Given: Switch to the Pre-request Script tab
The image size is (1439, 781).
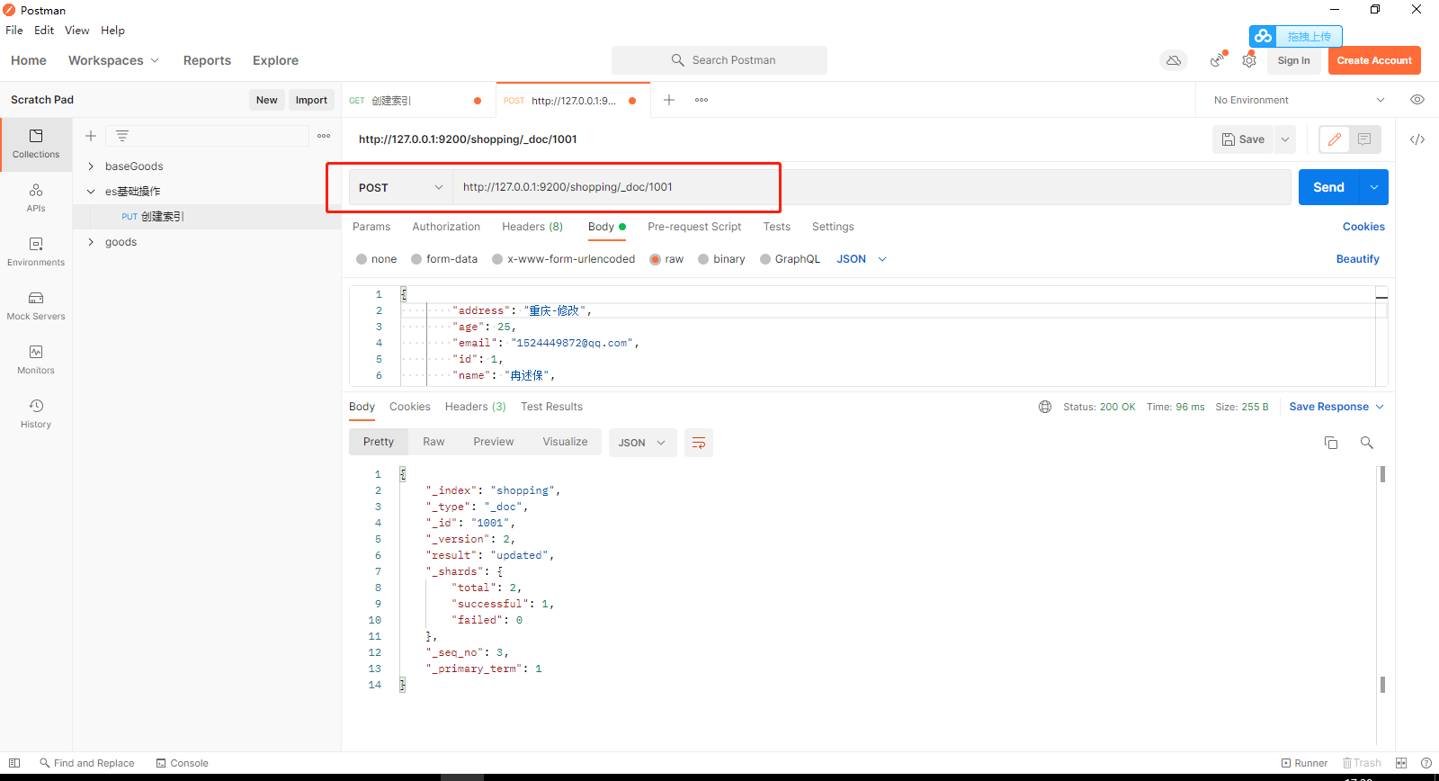Looking at the screenshot, I should pos(694,227).
